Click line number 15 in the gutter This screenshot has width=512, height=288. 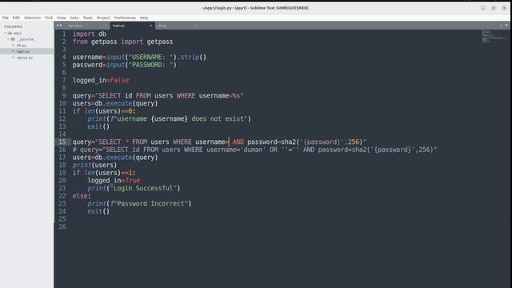click(x=62, y=142)
